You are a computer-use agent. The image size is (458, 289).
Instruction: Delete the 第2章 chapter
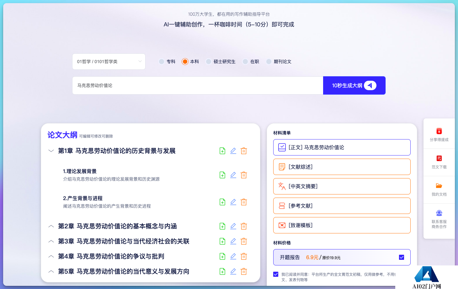point(244,226)
